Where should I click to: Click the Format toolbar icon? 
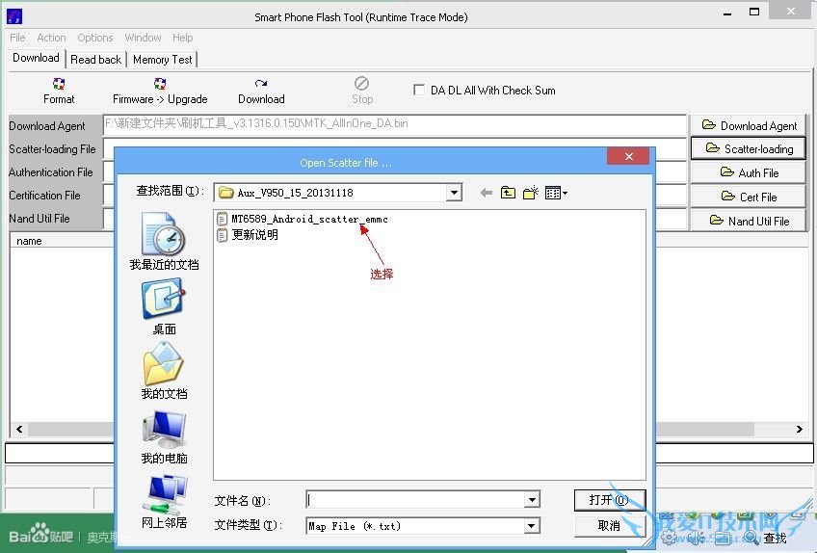(x=59, y=84)
